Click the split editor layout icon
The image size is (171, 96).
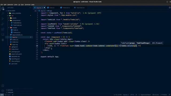coord(170,7)
